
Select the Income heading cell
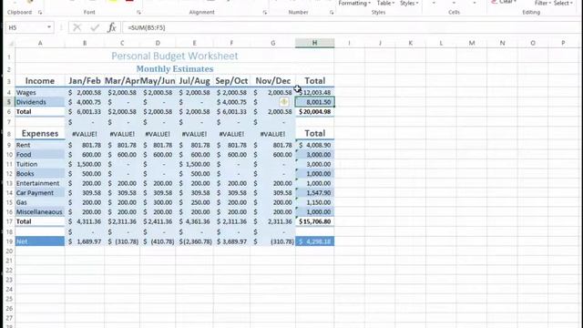pos(40,81)
